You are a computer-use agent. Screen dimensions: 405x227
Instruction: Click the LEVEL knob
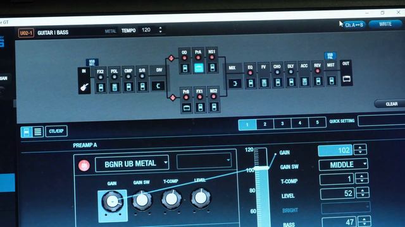(x=201, y=197)
